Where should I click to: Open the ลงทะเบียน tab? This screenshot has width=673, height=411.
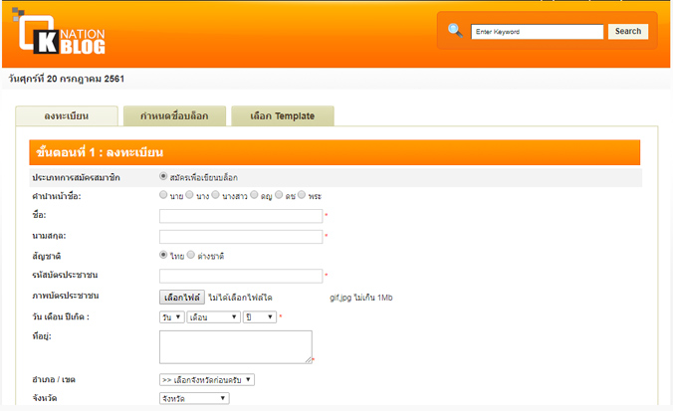tap(67, 116)
